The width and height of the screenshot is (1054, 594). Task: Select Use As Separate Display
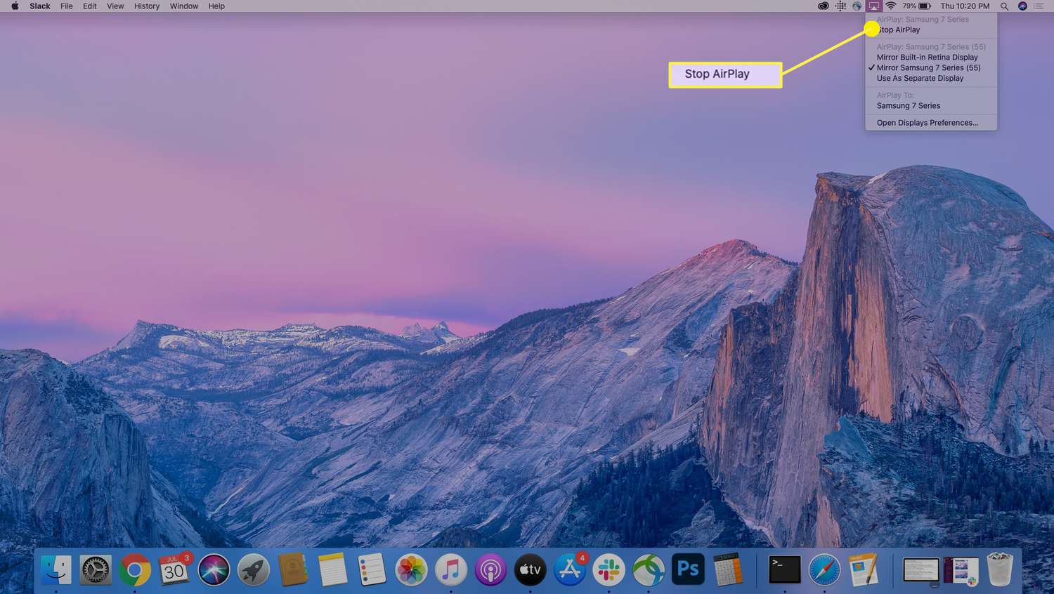920,79
